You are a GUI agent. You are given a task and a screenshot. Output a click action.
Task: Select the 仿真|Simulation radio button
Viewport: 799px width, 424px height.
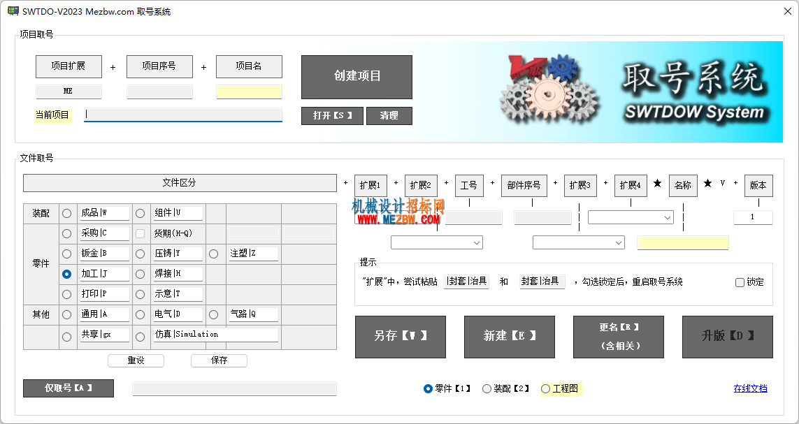140,337
